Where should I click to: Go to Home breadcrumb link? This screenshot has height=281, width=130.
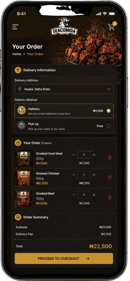[x=17, y=54]
